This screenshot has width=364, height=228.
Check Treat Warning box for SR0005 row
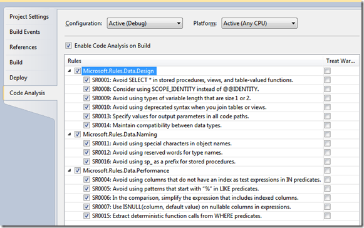[327, 189]
